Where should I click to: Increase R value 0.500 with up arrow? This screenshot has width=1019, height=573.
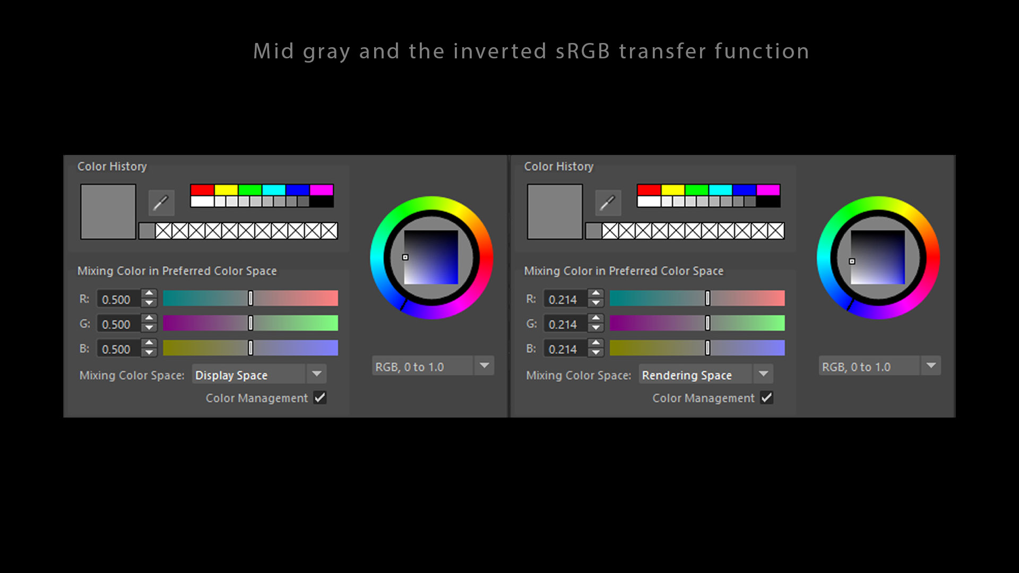[150, 293]
